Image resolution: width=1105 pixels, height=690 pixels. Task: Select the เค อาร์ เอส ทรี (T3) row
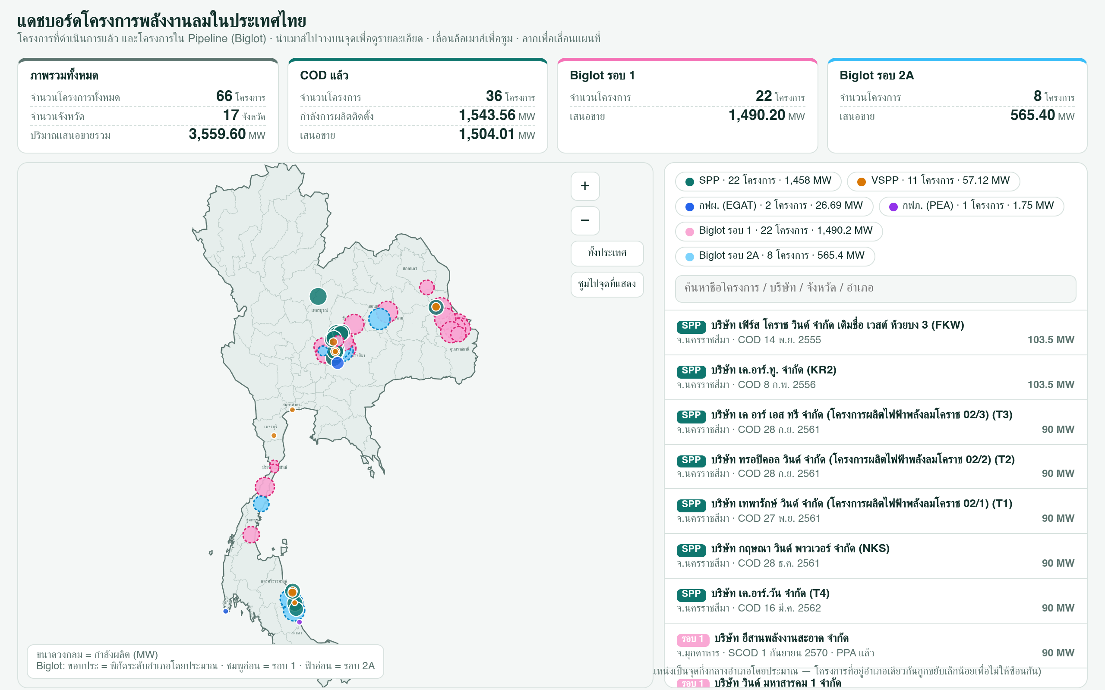pos(875,422)
